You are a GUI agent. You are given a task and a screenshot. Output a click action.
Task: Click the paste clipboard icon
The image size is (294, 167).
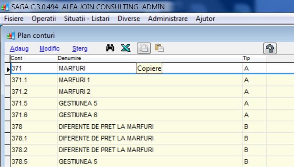click(x=159, y=48)
